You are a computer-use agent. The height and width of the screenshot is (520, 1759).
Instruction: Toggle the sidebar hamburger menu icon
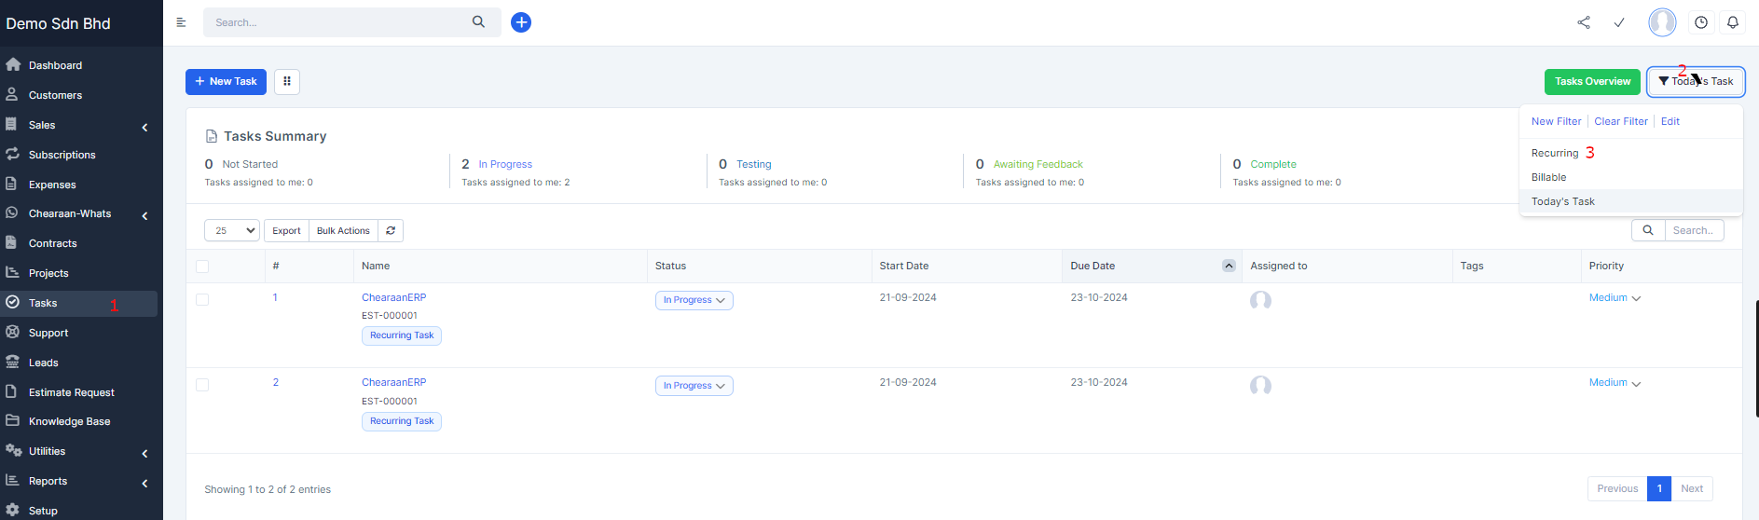[x=182, y=22]
